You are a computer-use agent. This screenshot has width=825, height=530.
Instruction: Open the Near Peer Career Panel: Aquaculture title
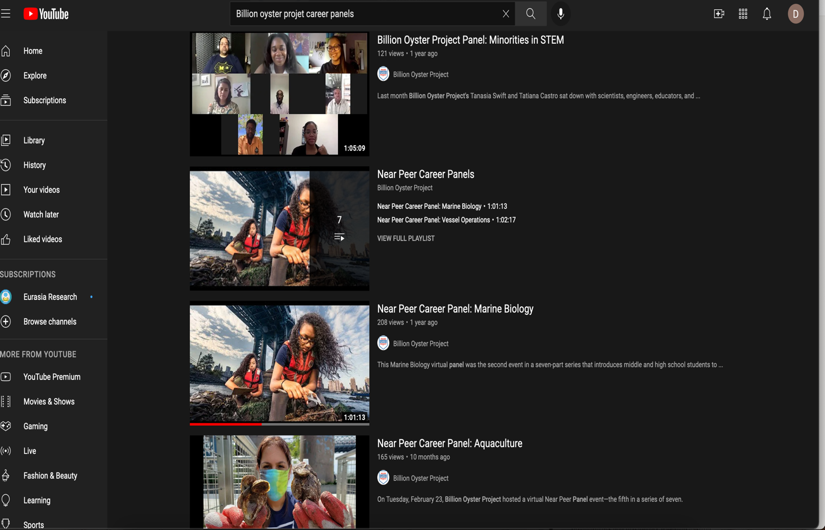click(449, 443)
